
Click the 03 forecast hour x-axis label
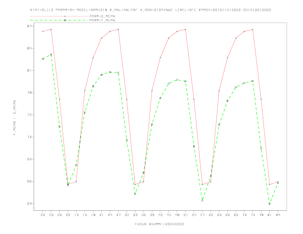(x=51, y=215)
